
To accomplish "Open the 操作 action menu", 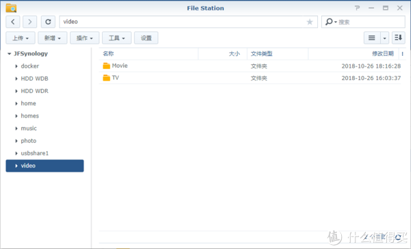I will click(x=84, y=38).
